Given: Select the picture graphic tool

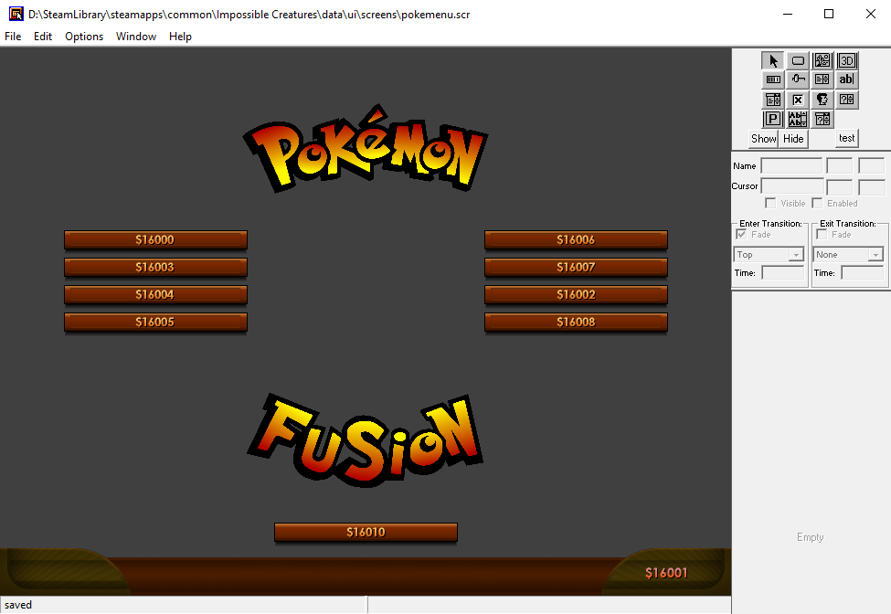Looking at the screenshot, I should click(822, 61).
